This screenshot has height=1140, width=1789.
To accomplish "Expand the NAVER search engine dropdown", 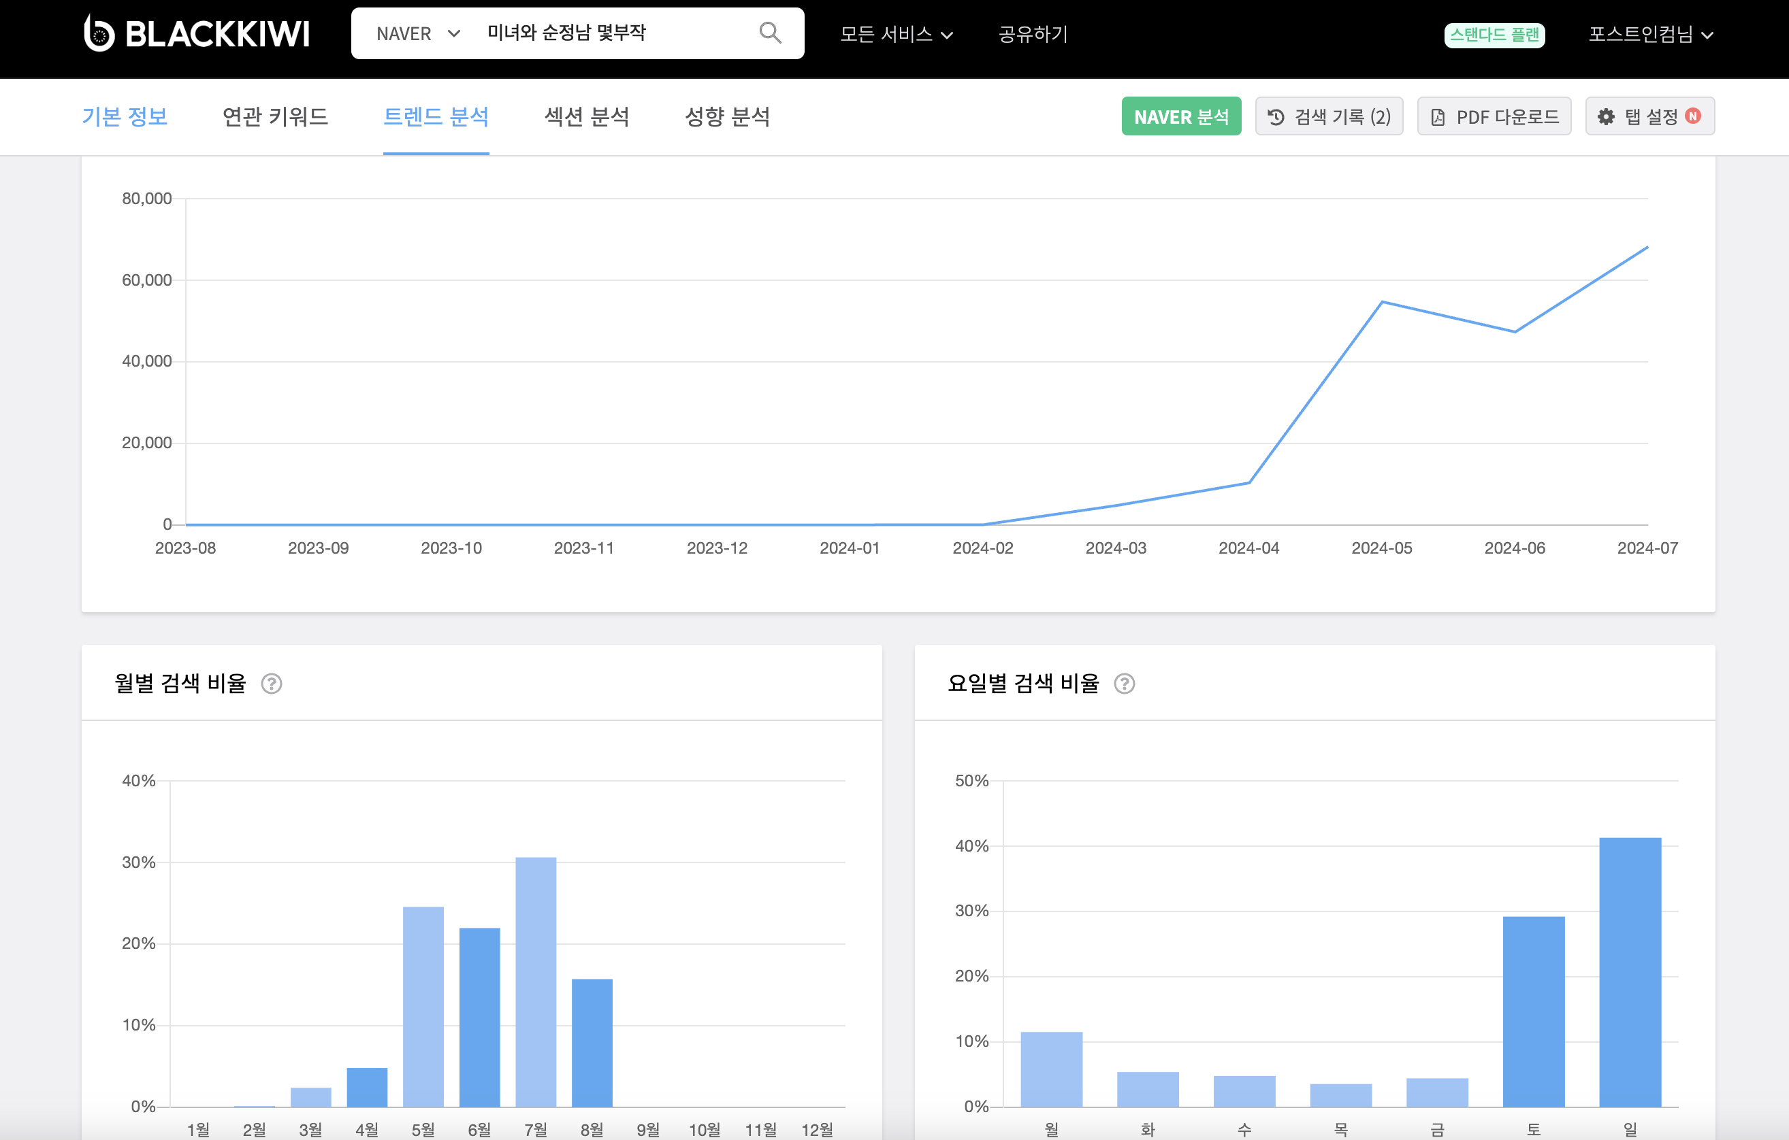I will coord(418,33).
